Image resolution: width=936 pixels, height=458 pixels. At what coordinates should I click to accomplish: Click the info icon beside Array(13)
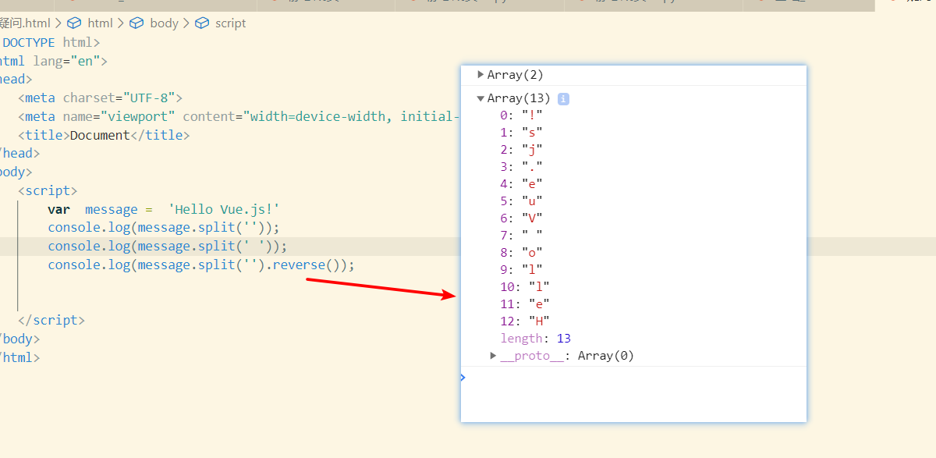[x=563, y=99]
